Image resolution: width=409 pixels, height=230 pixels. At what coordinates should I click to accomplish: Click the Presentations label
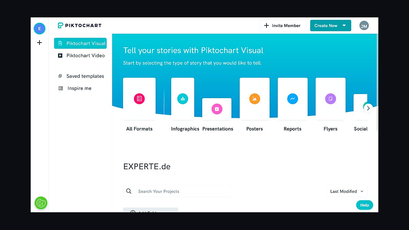218,129
